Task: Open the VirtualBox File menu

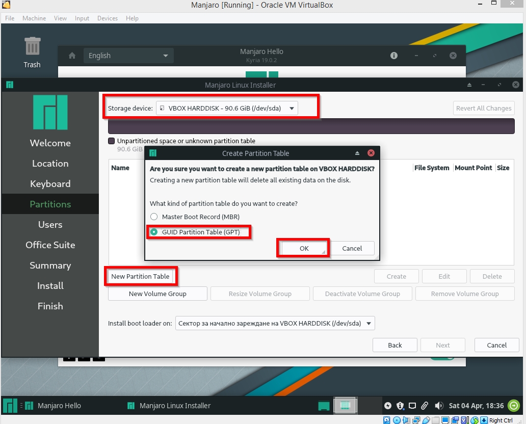Action: point(10,18)
